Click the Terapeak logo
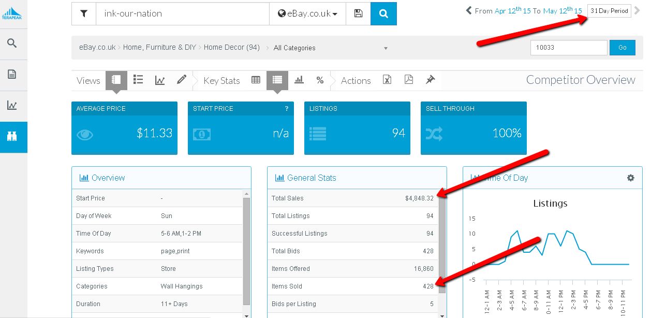The width and height of the screenshot is (651, 318). 11,13
